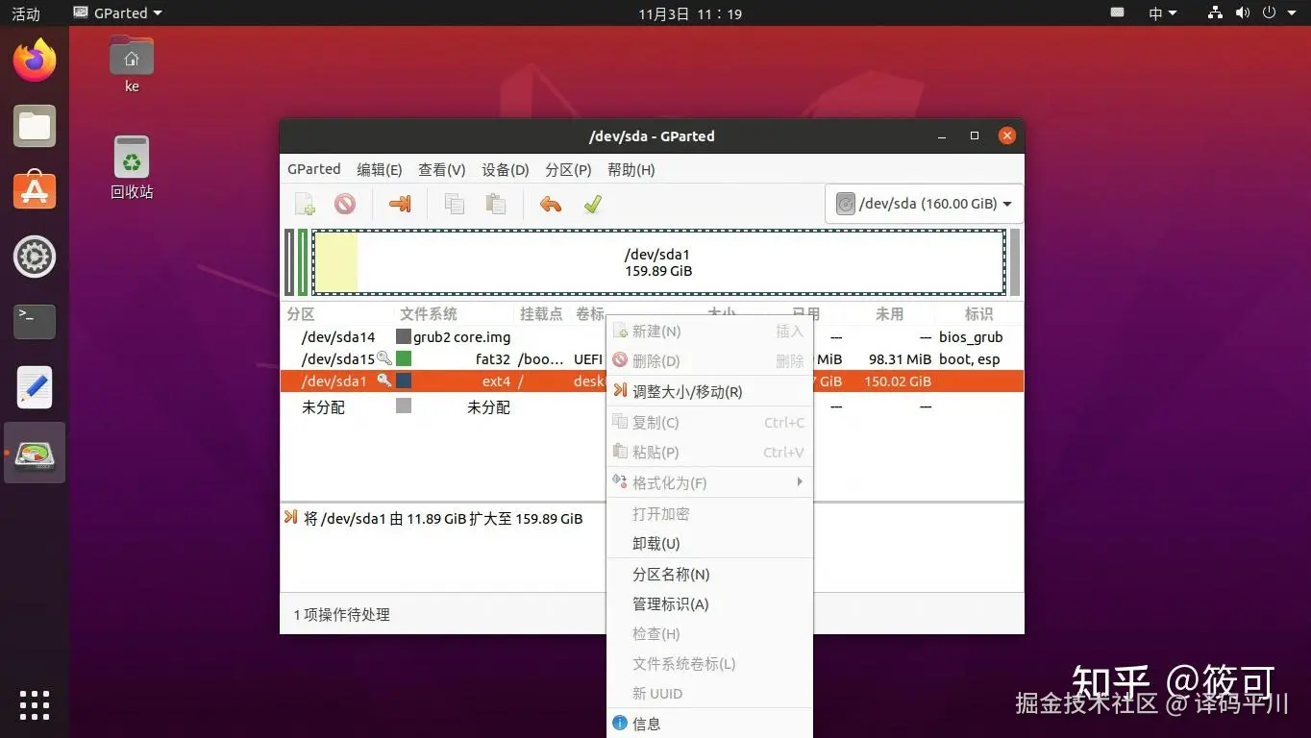Open the 分区(P) menu
Viewport: 1311px width, 738px height.
click(568, 169)
